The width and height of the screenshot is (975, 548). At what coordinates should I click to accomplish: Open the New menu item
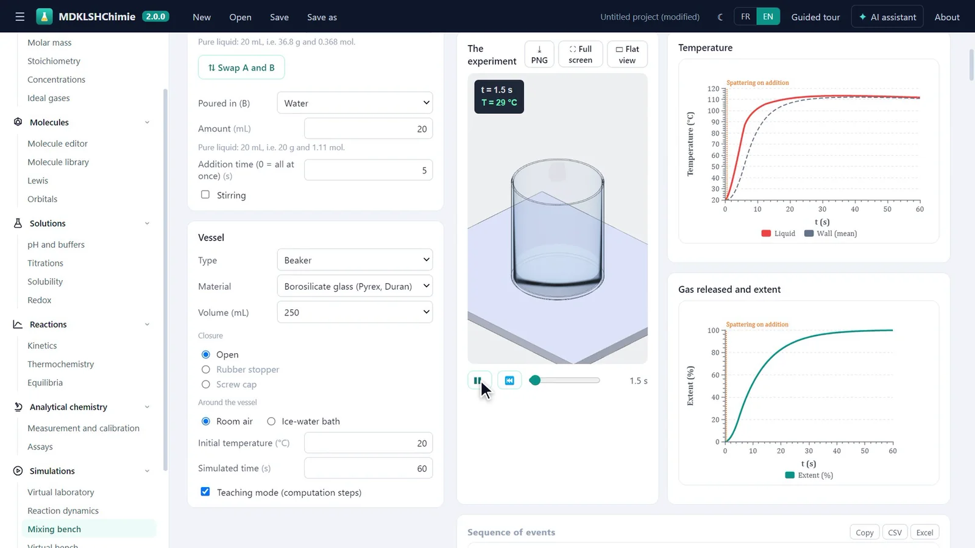tap(202, 17)
